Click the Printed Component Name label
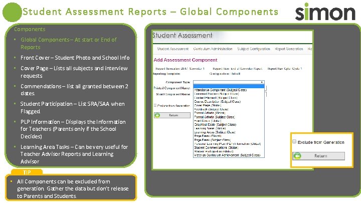This screenshot has width=361, height=203. click(172, 88)
